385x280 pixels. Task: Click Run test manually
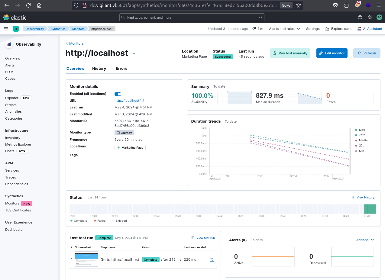pos(290,53)
